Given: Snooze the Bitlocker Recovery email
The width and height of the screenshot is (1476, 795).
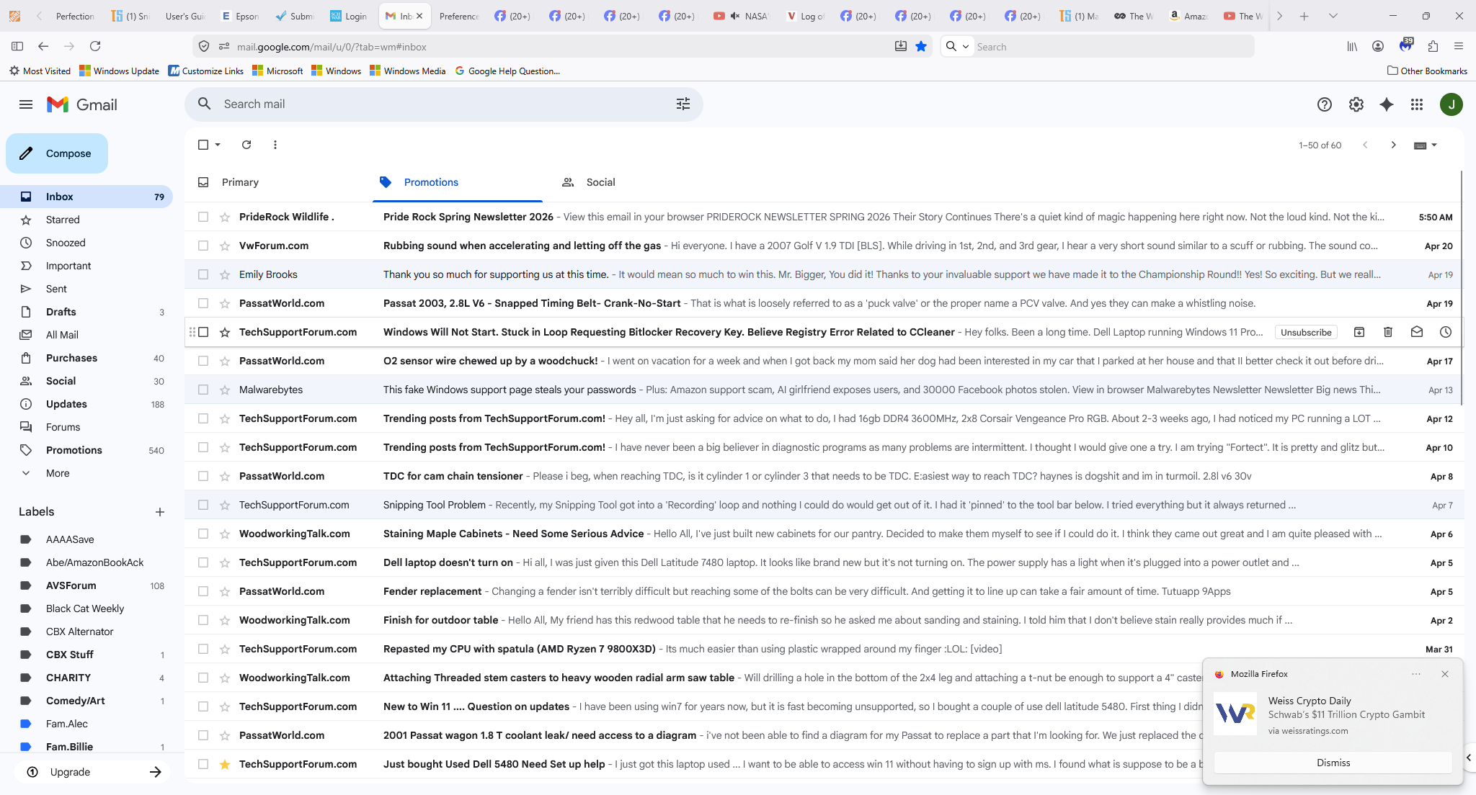Looking at the screenshot, I should [1445, 332].
